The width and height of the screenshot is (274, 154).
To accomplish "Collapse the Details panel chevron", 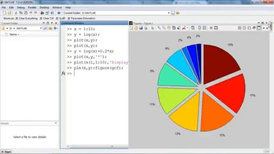I will click(x=56, y=123).
